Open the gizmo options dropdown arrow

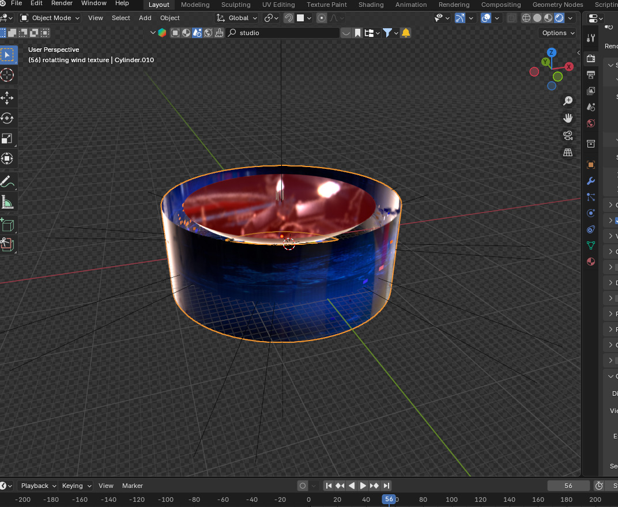pos(471,18)
